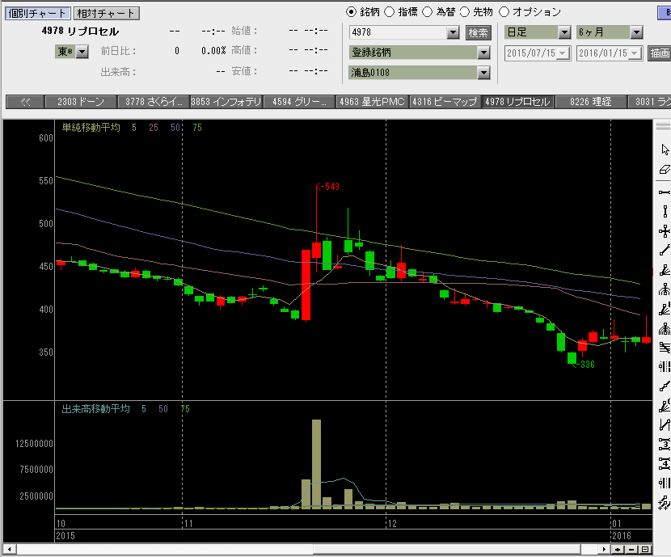Select the eraser tool
This screenshot has height=557, width=671.
[665, 170]
